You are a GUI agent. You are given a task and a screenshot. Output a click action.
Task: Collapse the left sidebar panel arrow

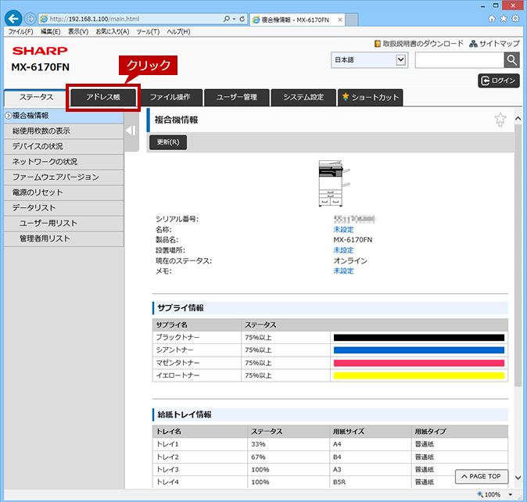pyautogui.click(x=131, y=131)
